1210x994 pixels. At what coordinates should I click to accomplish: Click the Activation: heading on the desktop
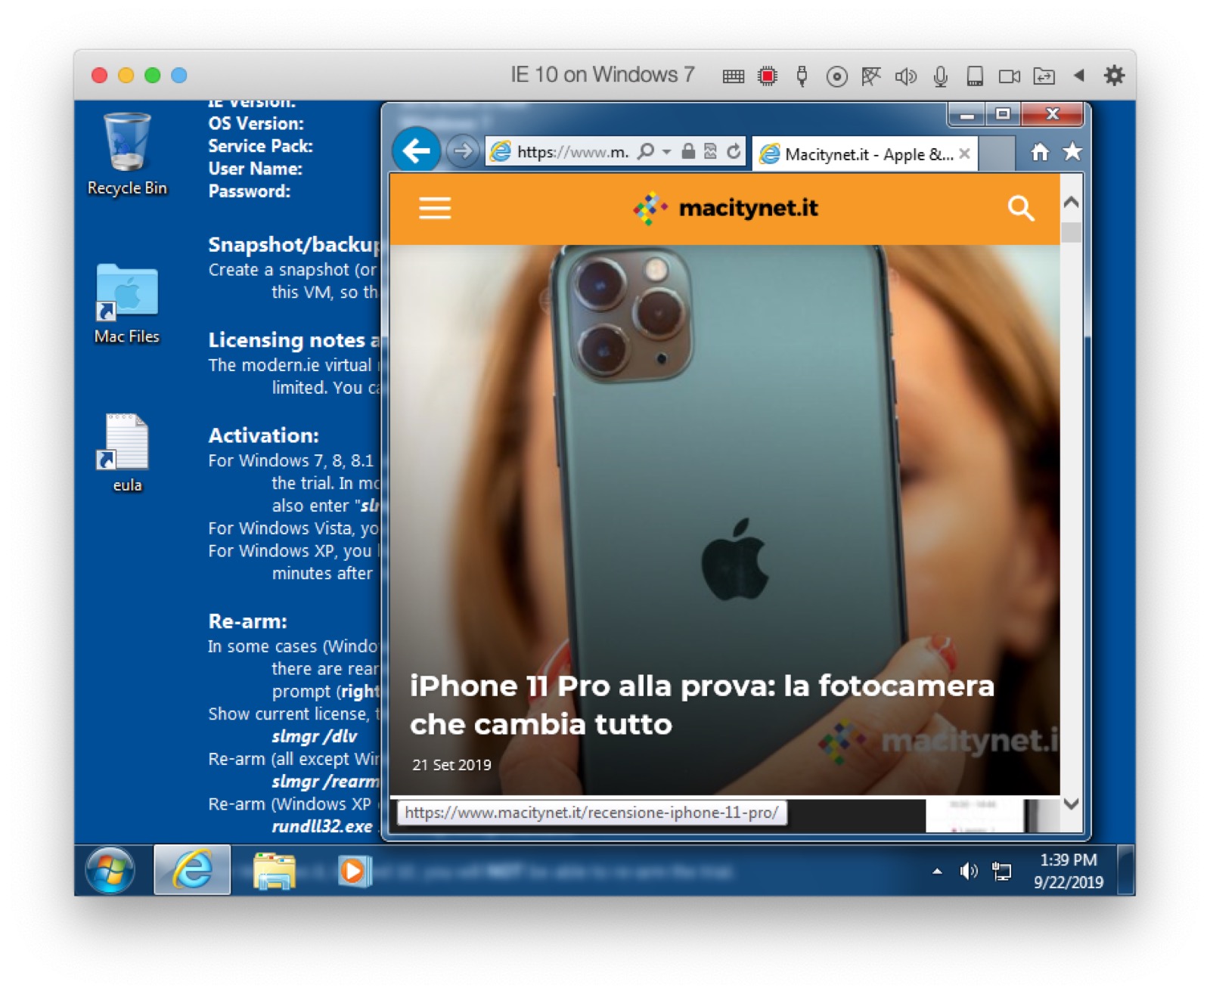point(263,435)
